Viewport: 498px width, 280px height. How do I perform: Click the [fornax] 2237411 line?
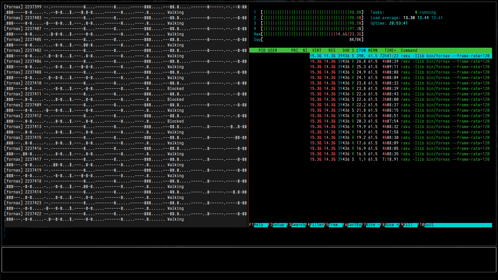(126, 94)
